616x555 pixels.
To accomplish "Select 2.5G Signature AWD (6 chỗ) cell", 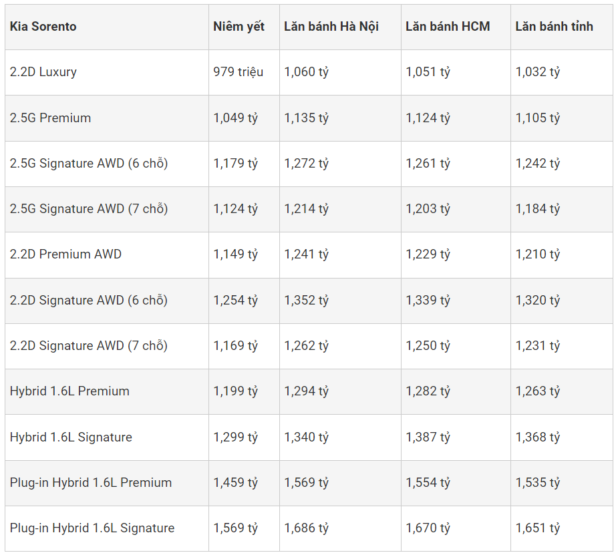I will point(89,164).
